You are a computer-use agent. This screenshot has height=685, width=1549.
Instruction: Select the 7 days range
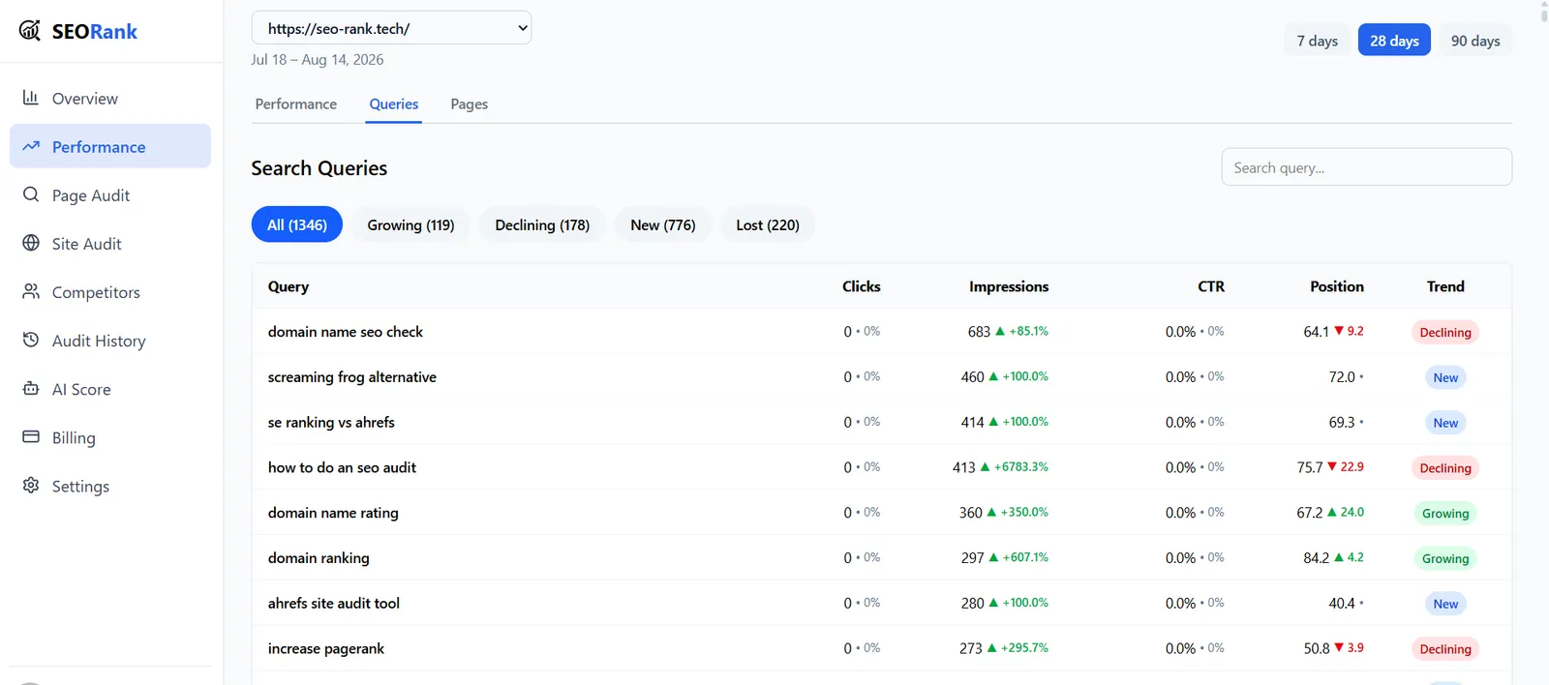(1318, 40)
